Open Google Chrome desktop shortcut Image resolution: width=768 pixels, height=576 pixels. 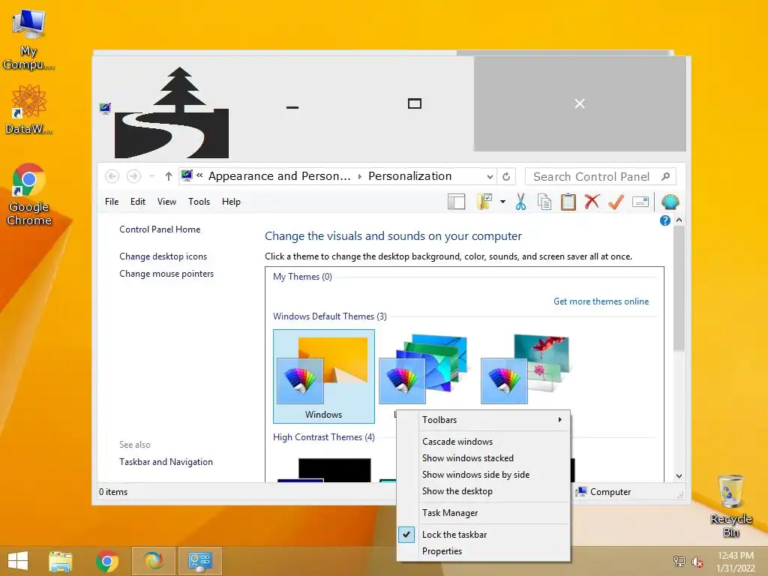(29, 194)
